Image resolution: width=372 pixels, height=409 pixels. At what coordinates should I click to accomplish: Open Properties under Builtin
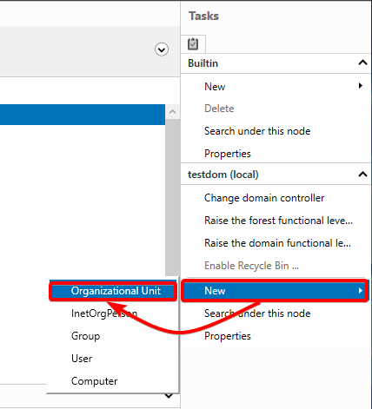(228, 154)
